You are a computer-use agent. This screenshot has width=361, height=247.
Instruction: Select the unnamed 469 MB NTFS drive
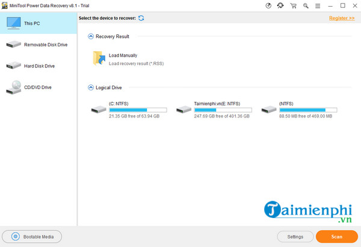point(269,110)
